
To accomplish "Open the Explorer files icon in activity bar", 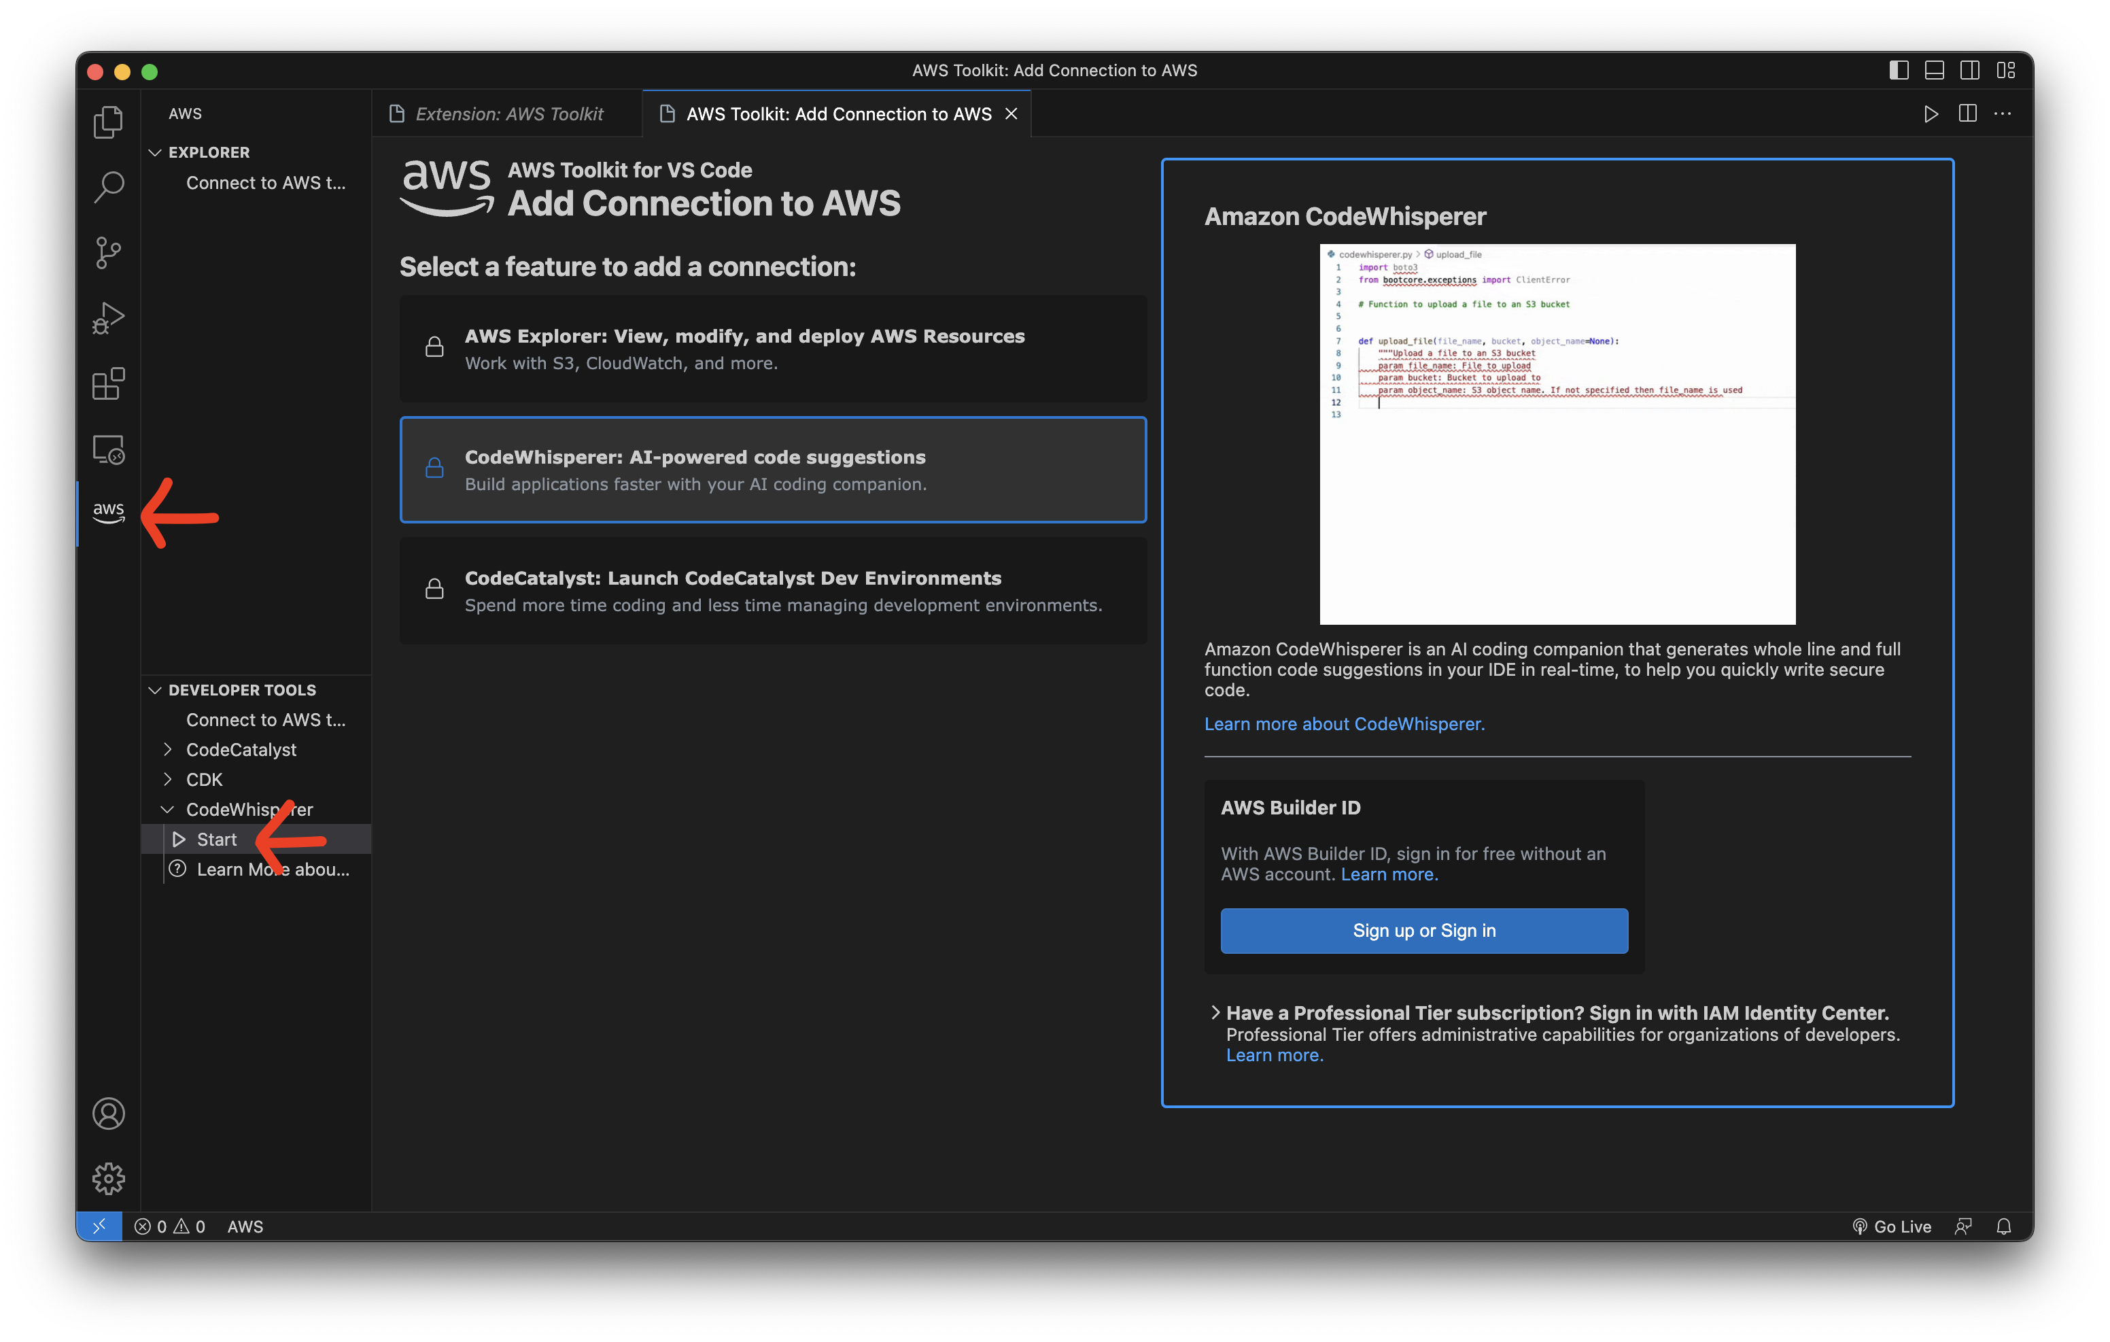I will point(108,122).
